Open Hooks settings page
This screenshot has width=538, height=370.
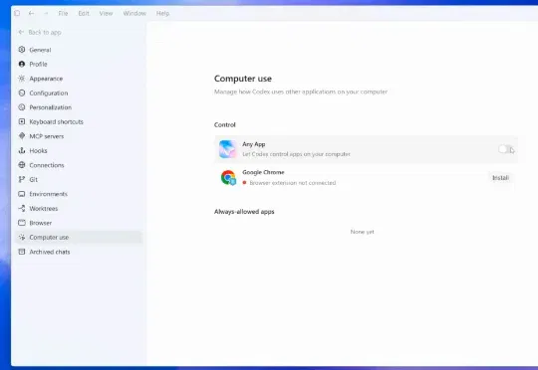(79, 150)
